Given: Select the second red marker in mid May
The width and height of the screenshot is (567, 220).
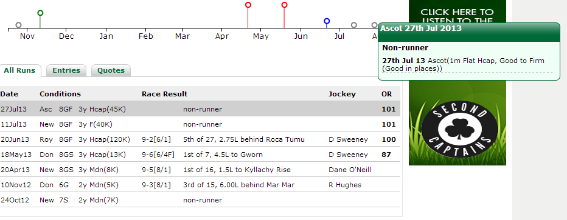Looking at the screenshot, I should click(284, 5).
